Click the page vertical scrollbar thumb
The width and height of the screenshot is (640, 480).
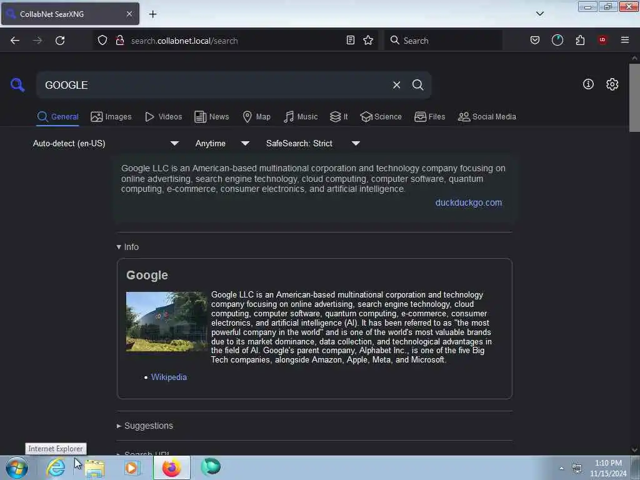634,97
